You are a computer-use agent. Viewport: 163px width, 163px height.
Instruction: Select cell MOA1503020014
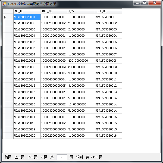click(27, 98)
